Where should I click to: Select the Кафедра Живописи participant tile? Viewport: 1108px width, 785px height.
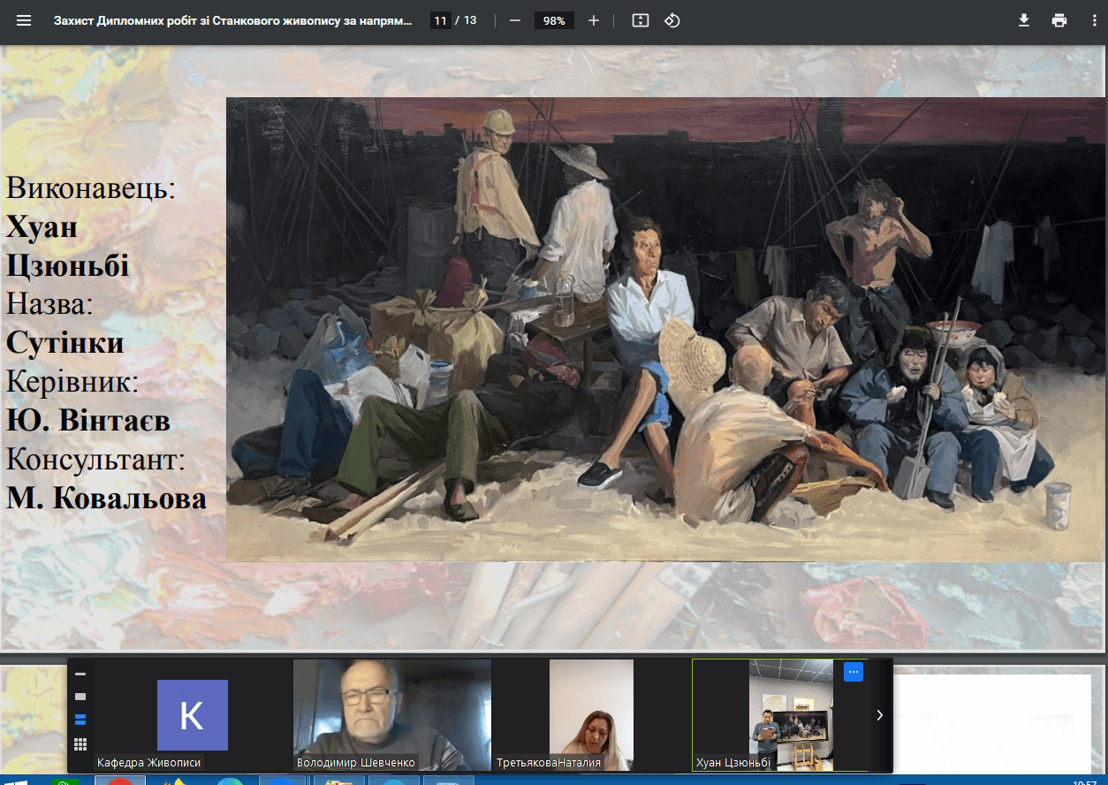click(x=193, y=715)
